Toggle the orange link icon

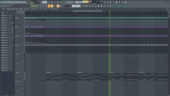tap(58, 6)
